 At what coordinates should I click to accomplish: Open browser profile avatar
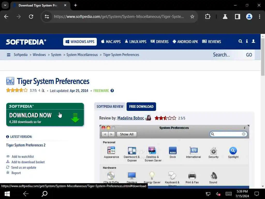249,17
